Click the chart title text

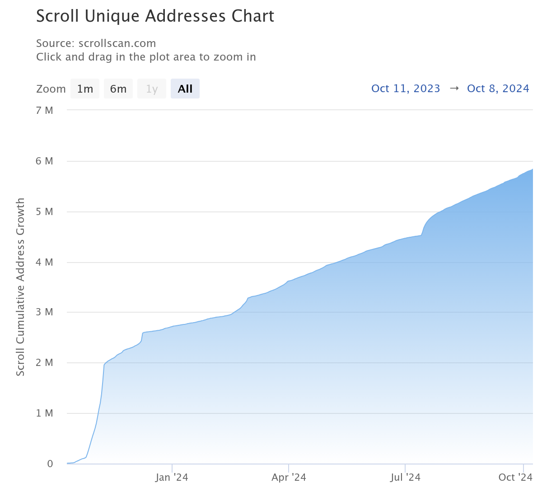coord(155,16)
